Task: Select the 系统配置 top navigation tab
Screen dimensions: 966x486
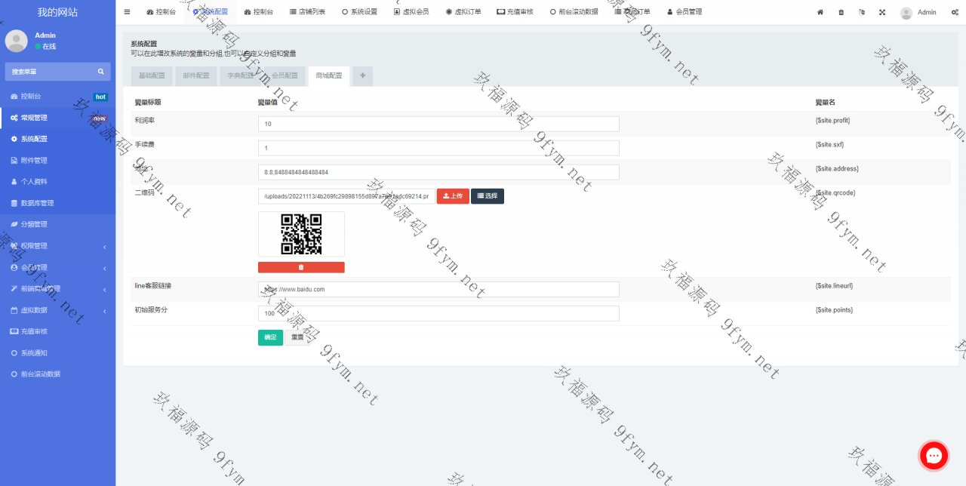Action: point(210,12)
